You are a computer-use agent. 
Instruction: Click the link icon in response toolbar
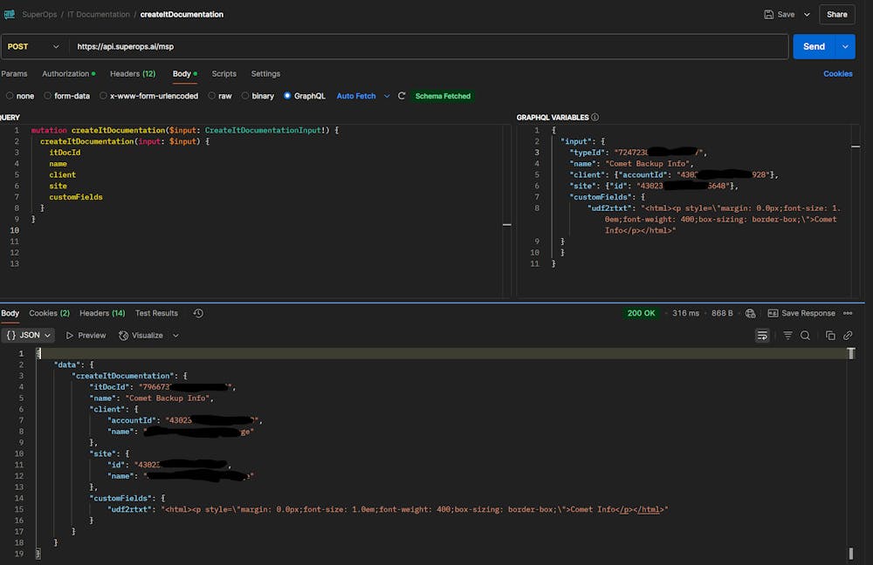pos(848,335)
